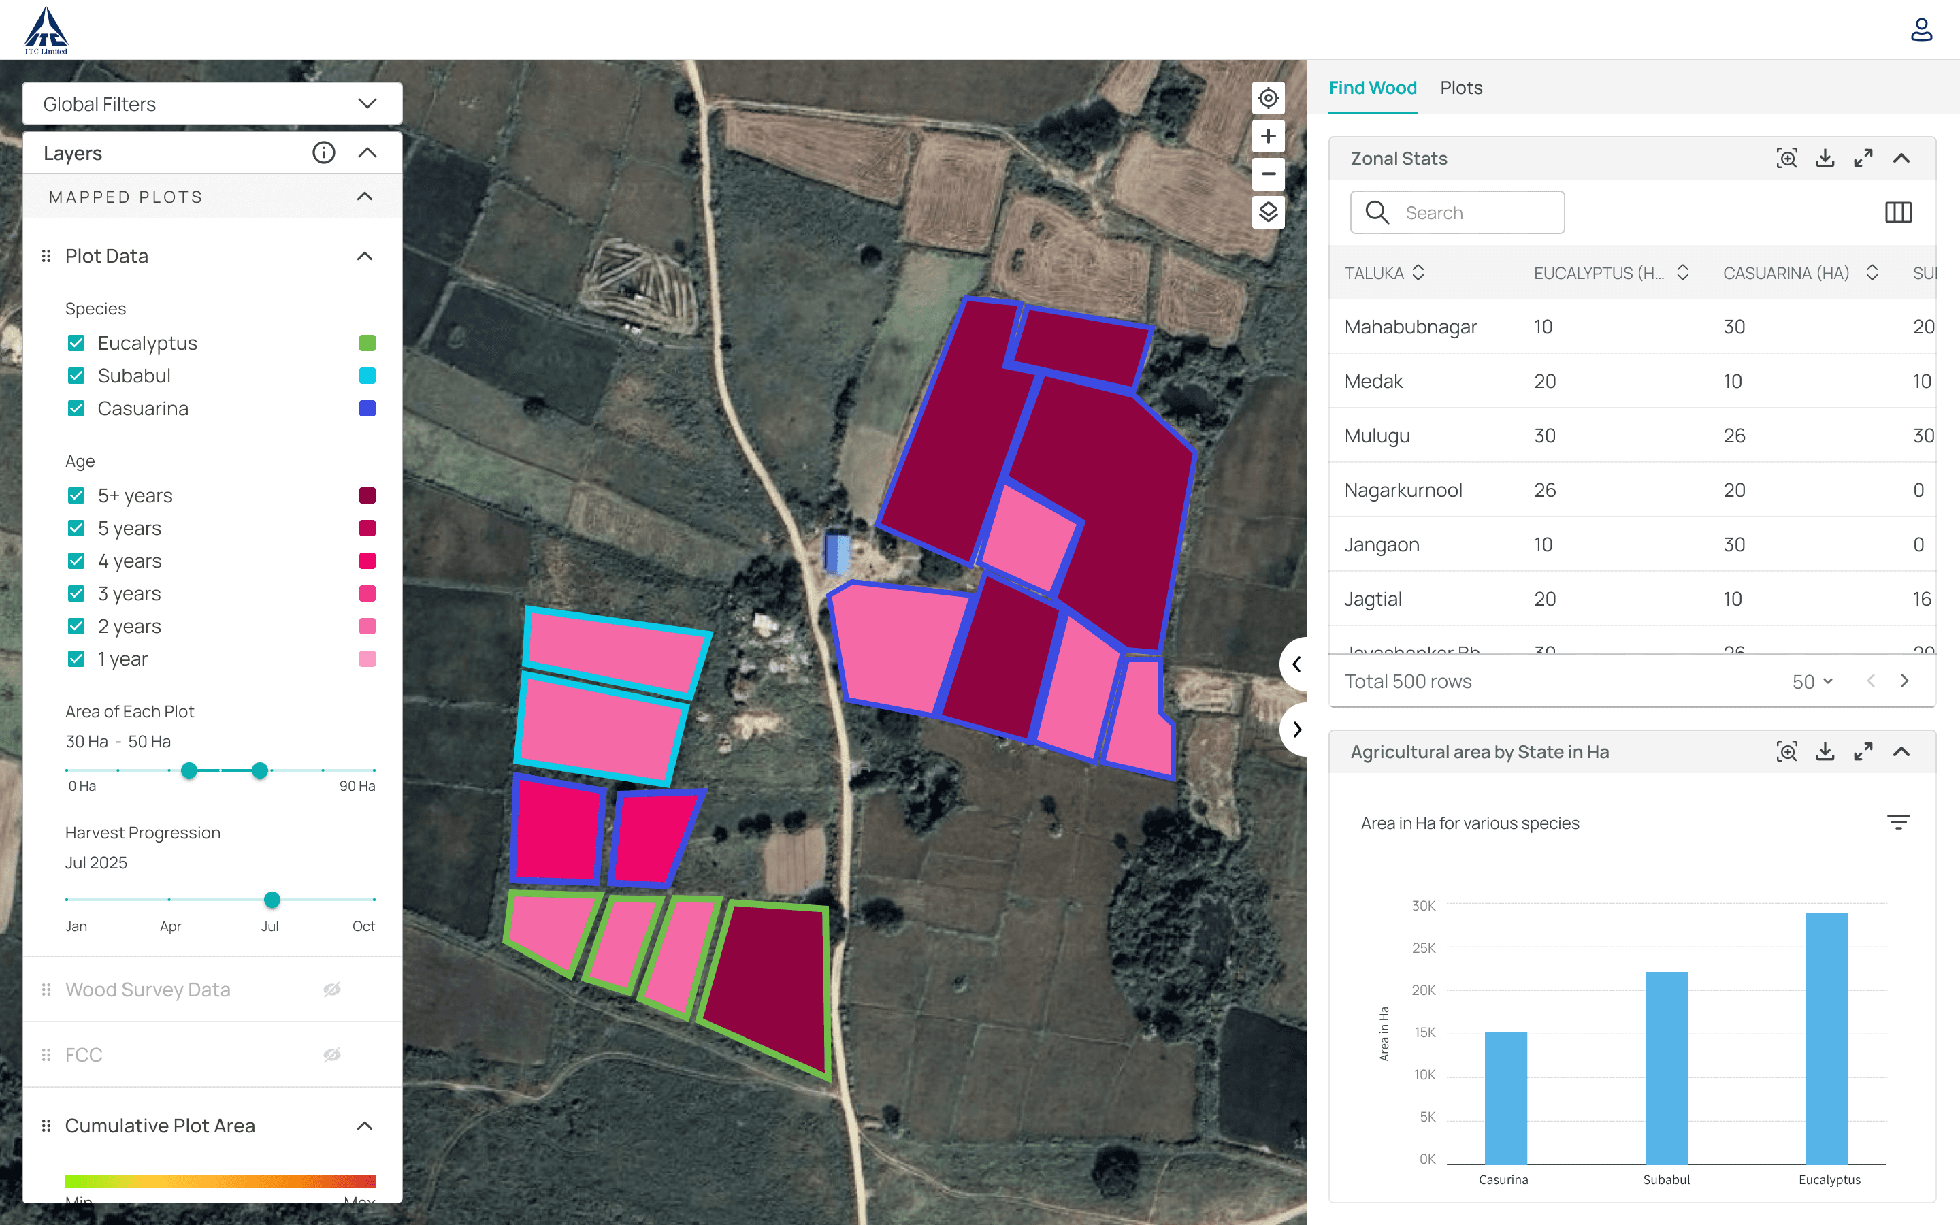
Task: Open the column chooser icon in Zonal Stats
Action: tap(1897, 212)
